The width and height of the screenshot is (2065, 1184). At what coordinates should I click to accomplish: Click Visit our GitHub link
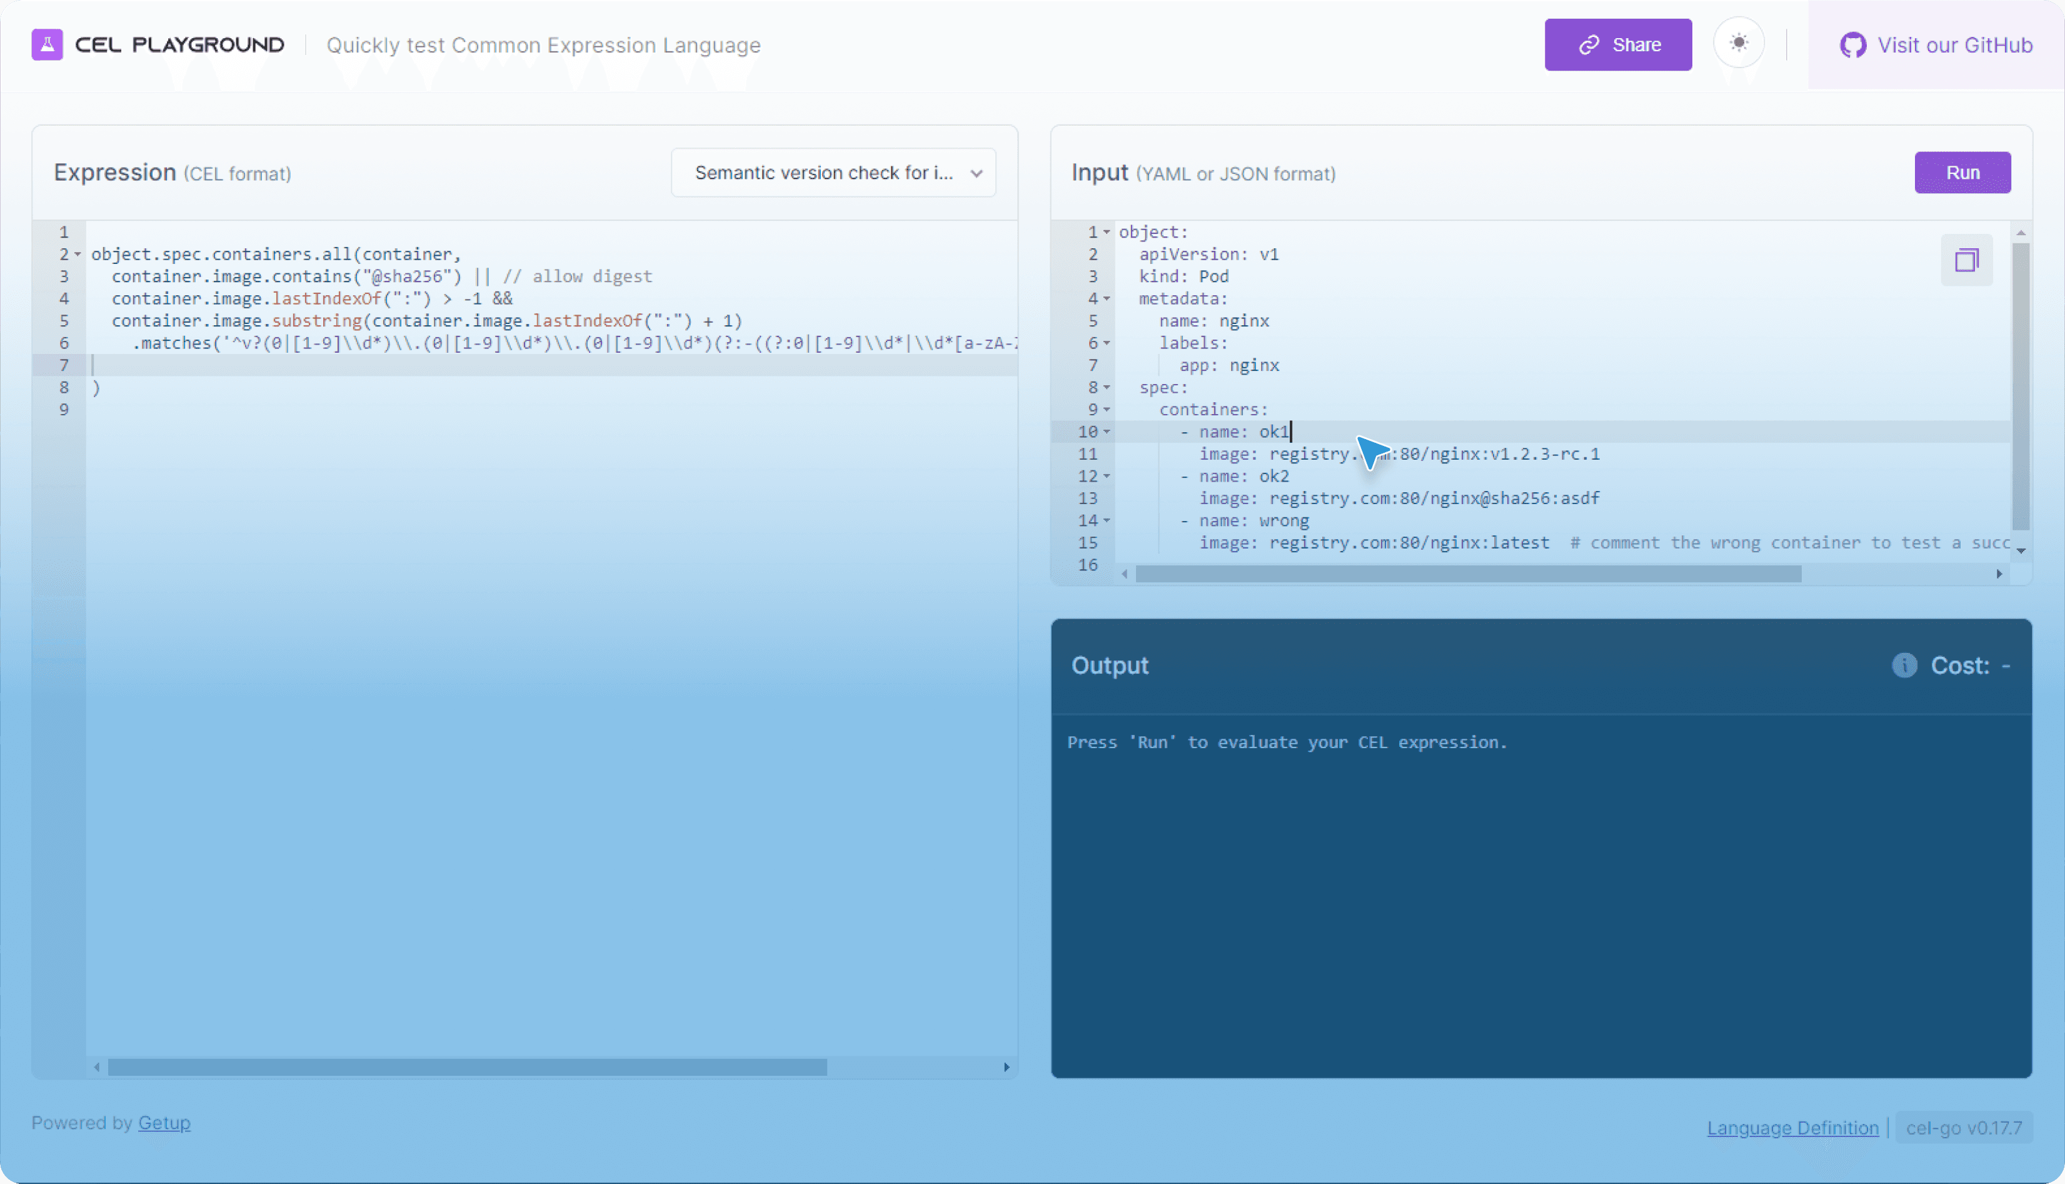coord(1954,46)
